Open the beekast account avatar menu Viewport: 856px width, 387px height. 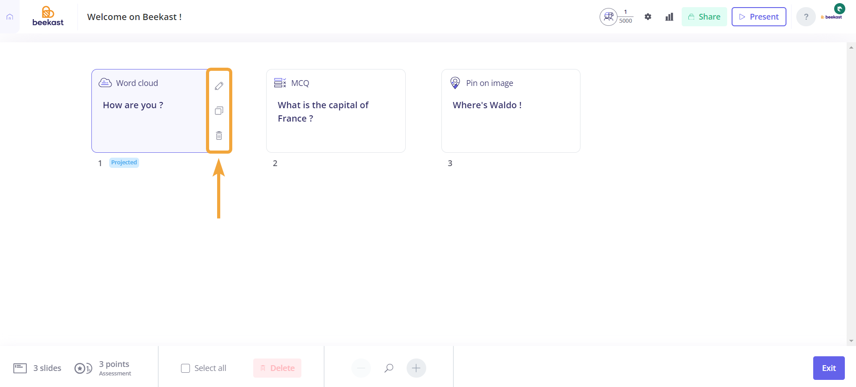(832, 15)
